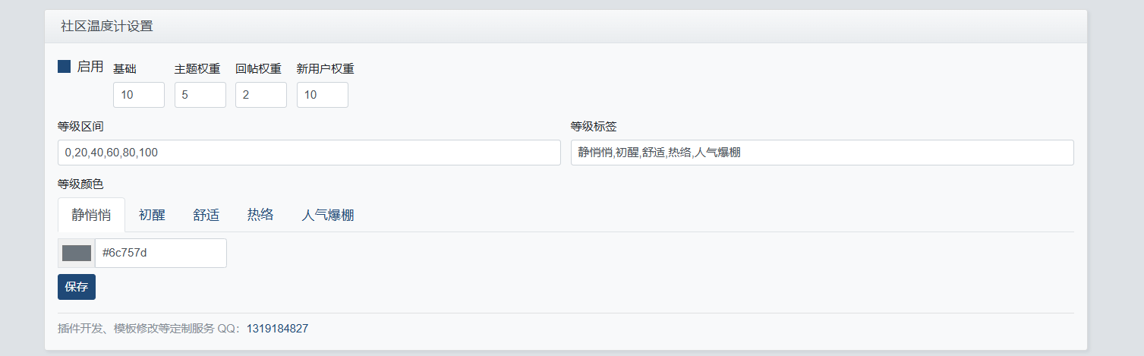Select the 舒适 tab

tap(206, 215)
